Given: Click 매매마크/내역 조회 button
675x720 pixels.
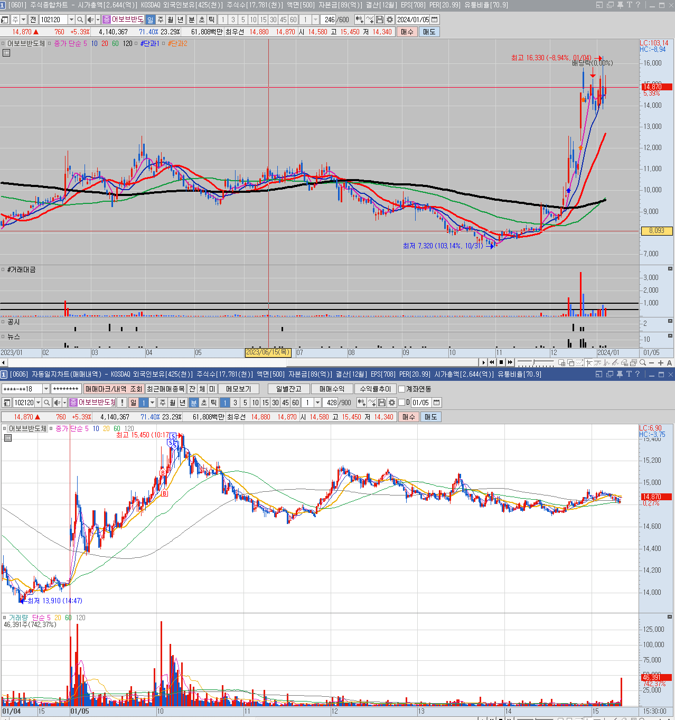Looking at the screenshot, I should tap(114, 389).
